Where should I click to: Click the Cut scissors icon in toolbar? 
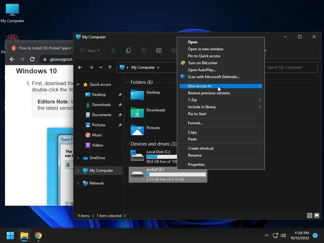pyautogui.click(x=113, y=50)
